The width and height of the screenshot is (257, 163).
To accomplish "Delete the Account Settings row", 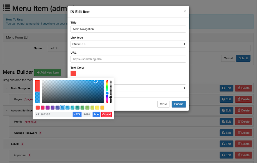I will click(x=243, y=110).
